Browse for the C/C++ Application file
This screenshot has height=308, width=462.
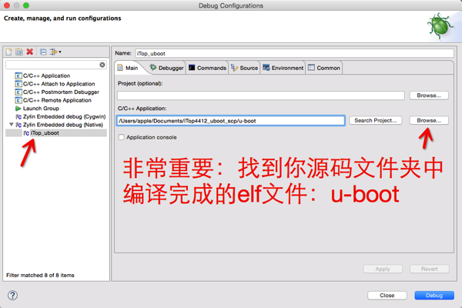[429, 121]
